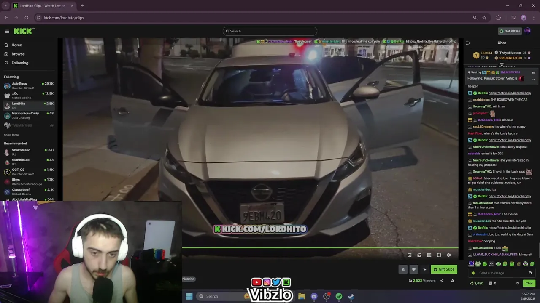This screenshot has height=303, width=540.
Task: Go back in browser
Action: 6,18
